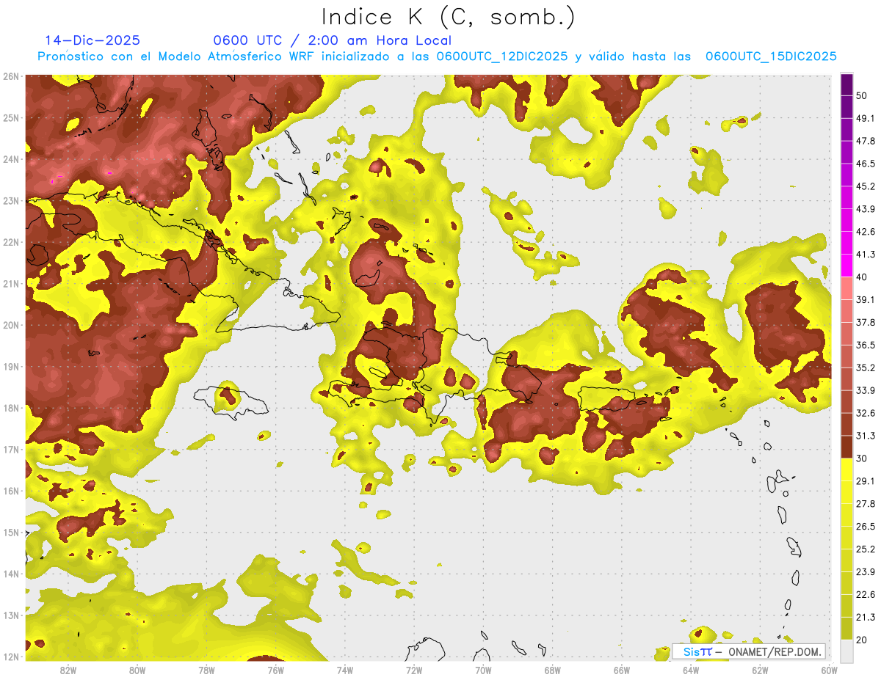Pick the gray swatch below 20 on colorbar

click(847, 651)
